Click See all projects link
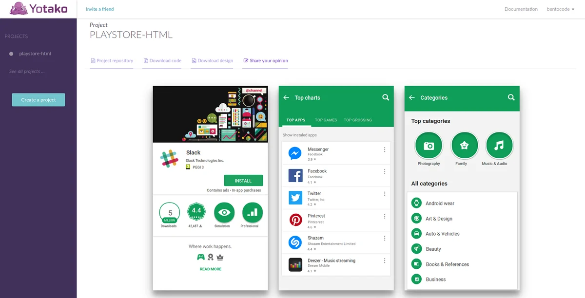Screen dimensions: 585x298 tap(27, 72)
